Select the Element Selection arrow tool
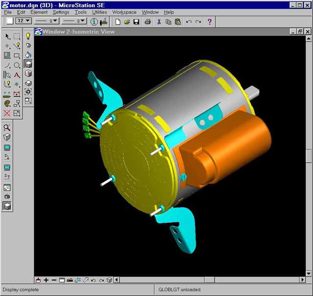Image resolution: width=313 pixels, height=296 pixels. click(x=7, y=36)
